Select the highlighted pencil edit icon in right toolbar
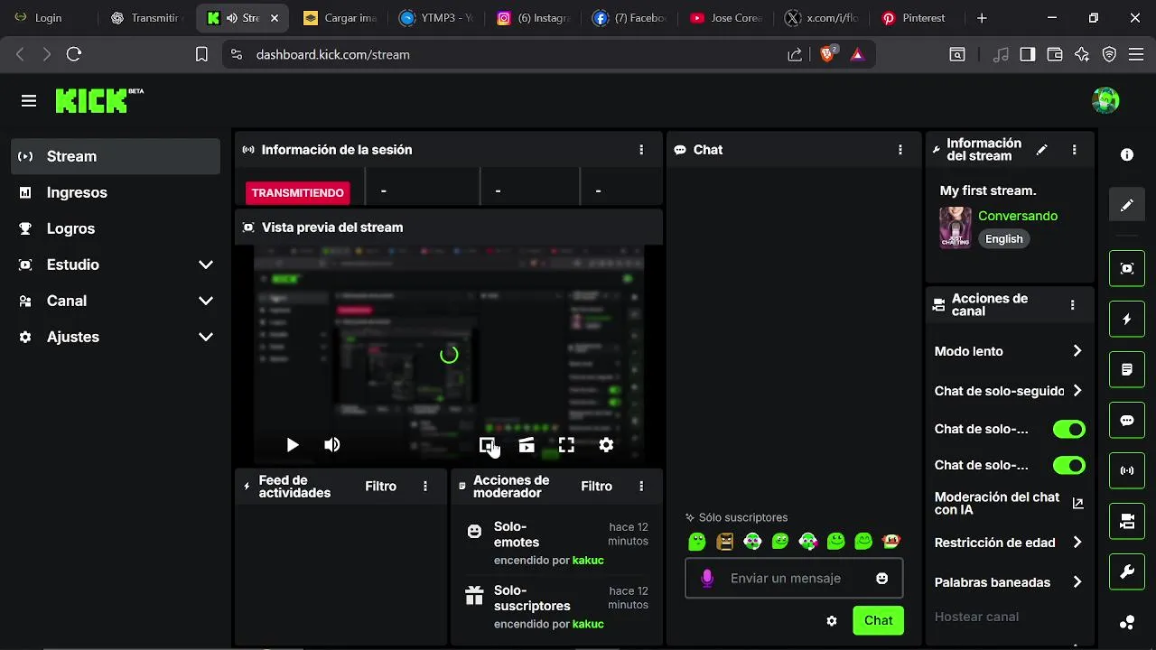 [x=1127, y=205]
